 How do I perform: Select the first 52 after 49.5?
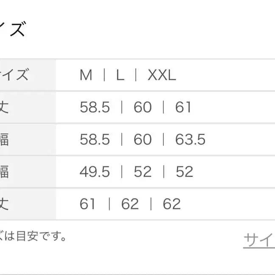(143, 172)
